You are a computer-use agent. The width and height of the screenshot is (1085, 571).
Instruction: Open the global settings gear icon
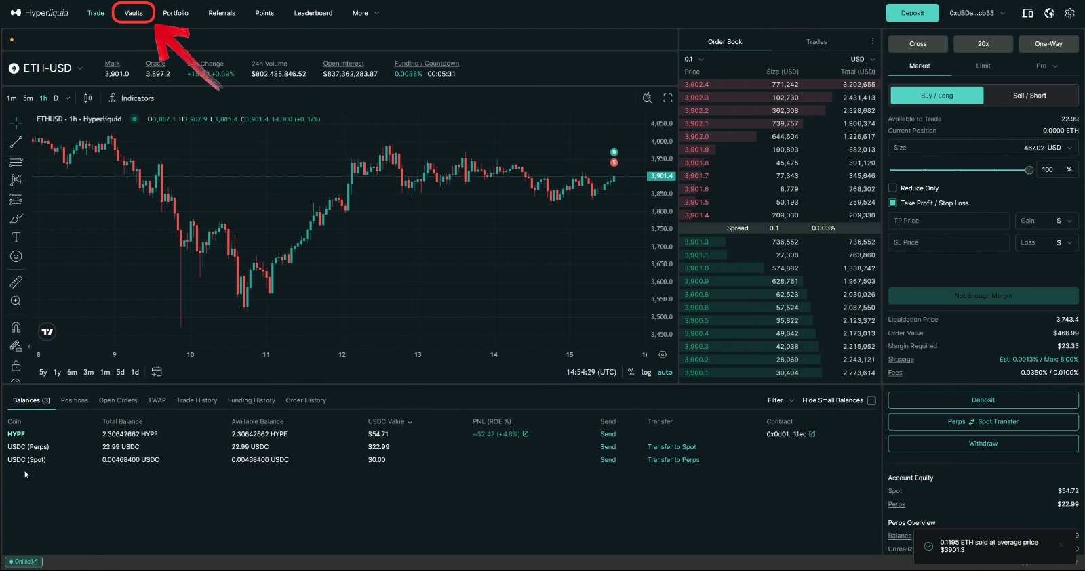pos(1070,13)
